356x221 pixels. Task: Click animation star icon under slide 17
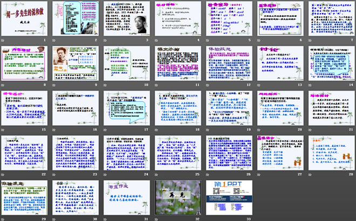(x=105, y=129)
